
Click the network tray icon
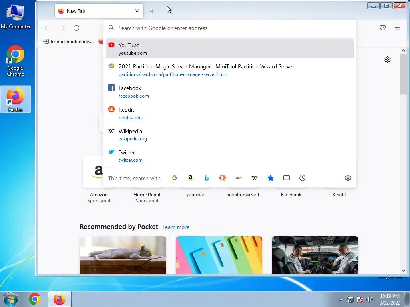350,299
